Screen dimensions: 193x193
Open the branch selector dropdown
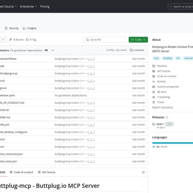coord(3,39)
